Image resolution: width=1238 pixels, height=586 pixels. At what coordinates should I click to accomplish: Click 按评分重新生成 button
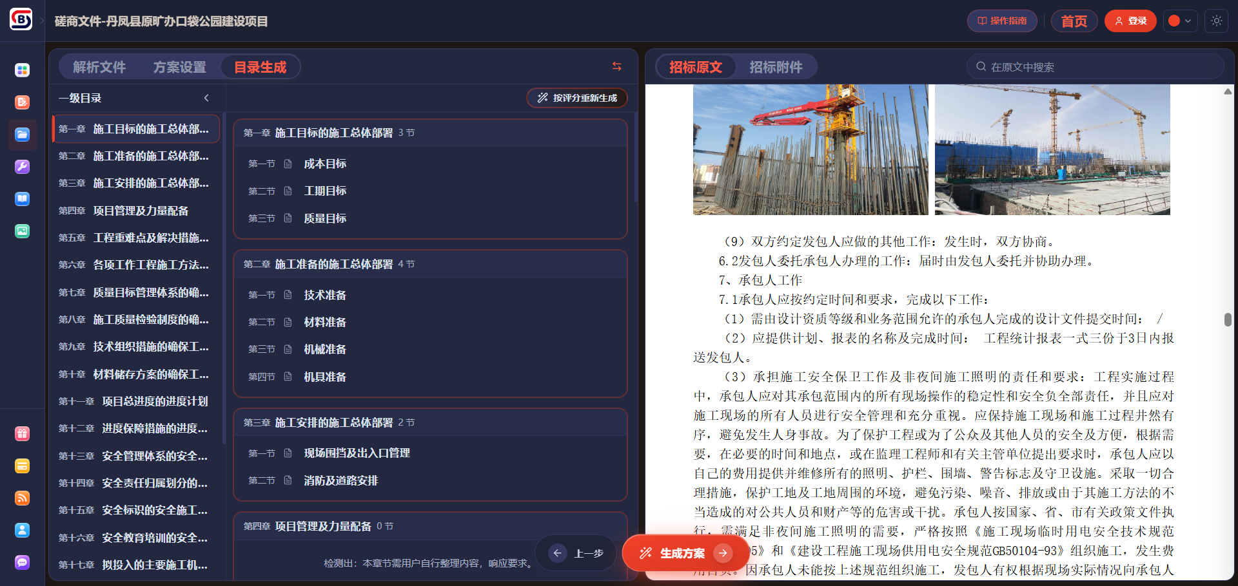pyautogui.click(x=577, y=98)
